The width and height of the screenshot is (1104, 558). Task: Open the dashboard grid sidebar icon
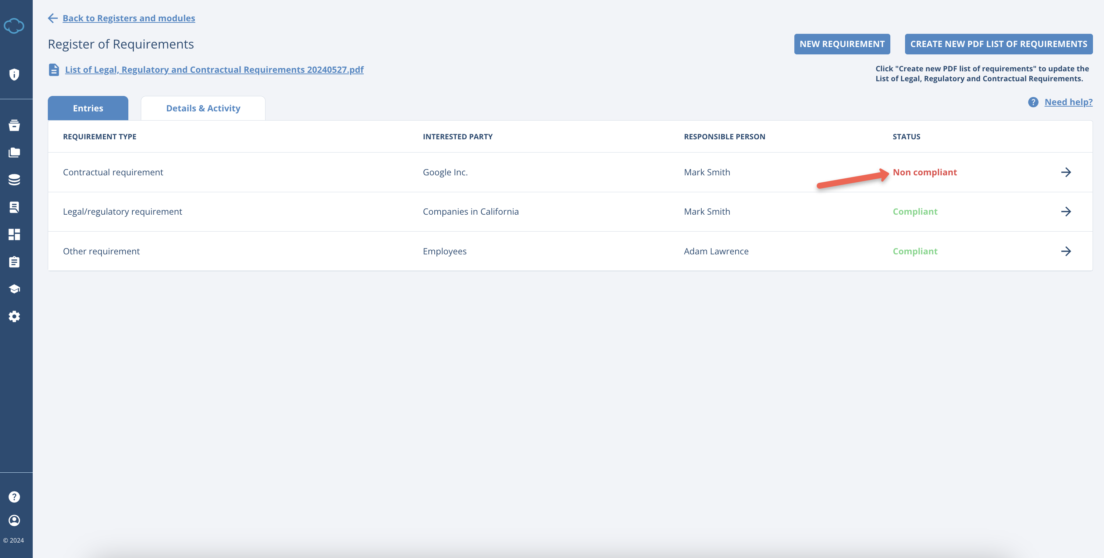(x=14, y=234)
